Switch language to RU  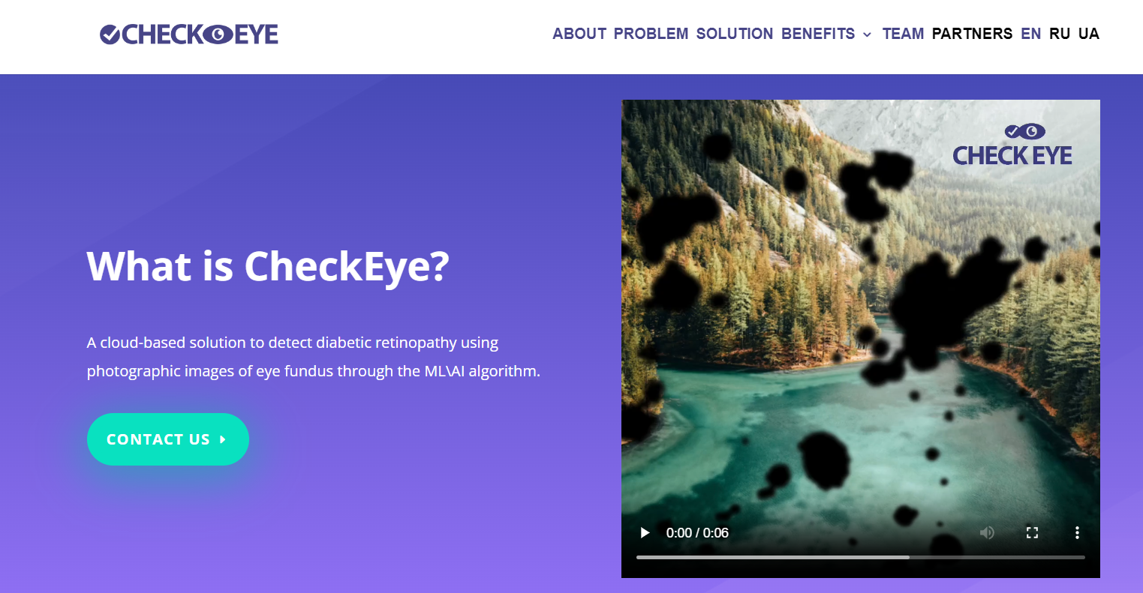tap(1060, 34)
